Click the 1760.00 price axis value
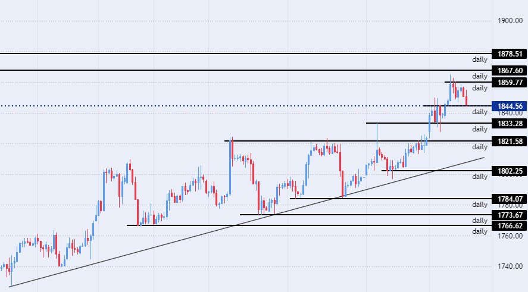The width and height of the screenshot is (528, 292). (x=511, y=237)
